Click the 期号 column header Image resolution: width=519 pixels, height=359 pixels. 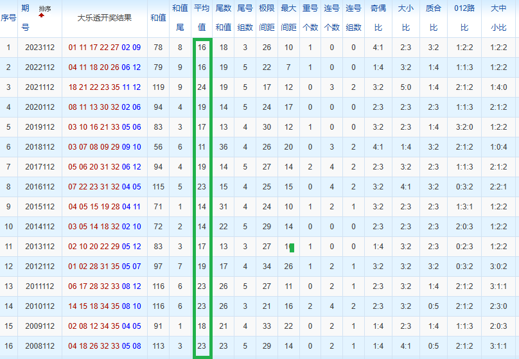[x=25, y=17]
